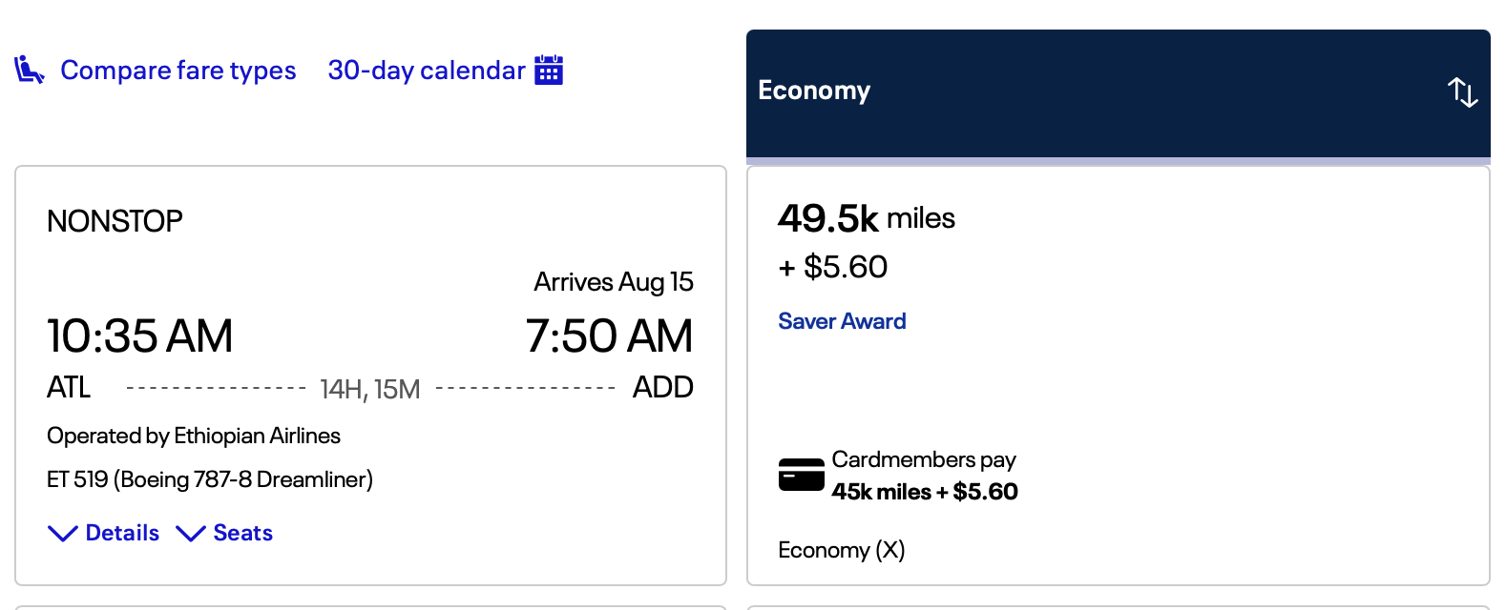The height and width of the screenshot is (610, 1506).
Task: Click the chevron next to Seats
Action: (x=191, y=533)
